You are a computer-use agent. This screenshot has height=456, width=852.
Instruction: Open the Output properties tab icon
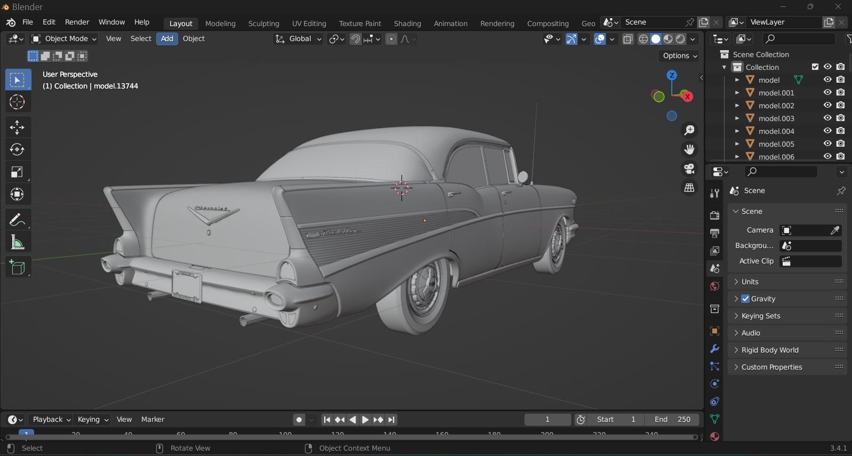pos(715,233)
